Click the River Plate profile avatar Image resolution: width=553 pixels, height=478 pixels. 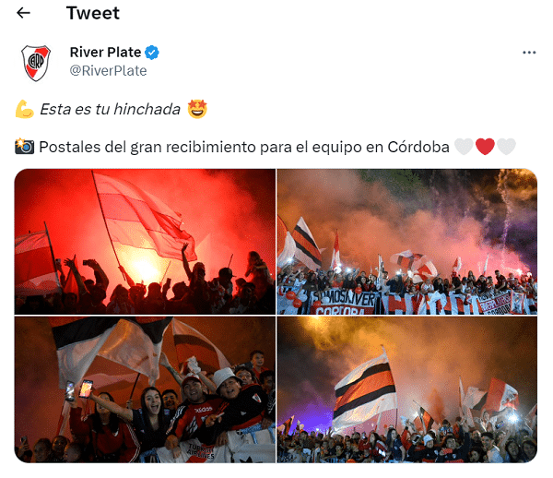pyautogui.click(x=36, y=63)
